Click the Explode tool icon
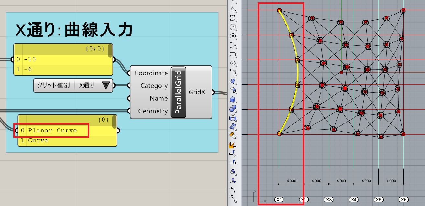Image resolution: width=425 pixels, height=206 pixels. (233, 145)
